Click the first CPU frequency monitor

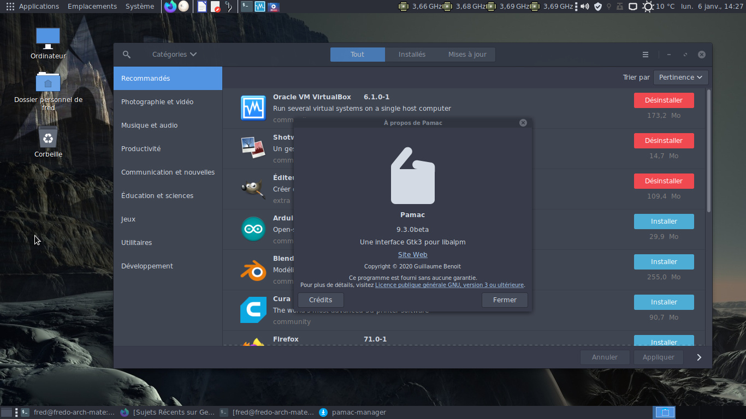421,7
